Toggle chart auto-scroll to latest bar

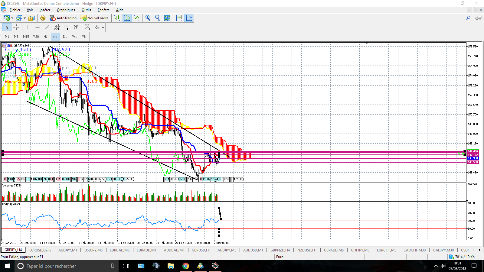pos(179,18)
